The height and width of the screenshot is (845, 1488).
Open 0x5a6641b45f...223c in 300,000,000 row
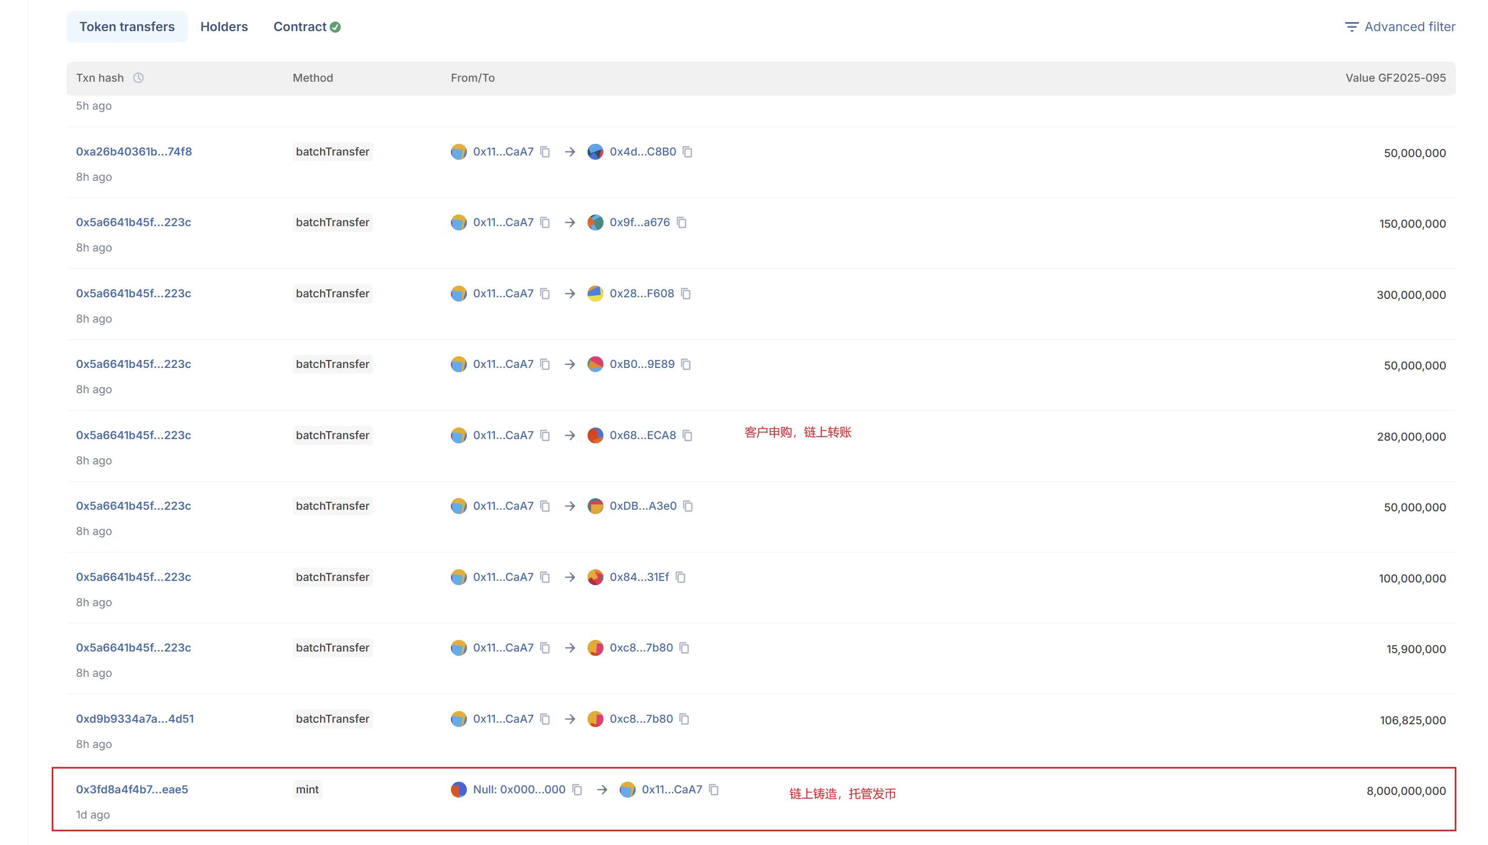(133, 293)
